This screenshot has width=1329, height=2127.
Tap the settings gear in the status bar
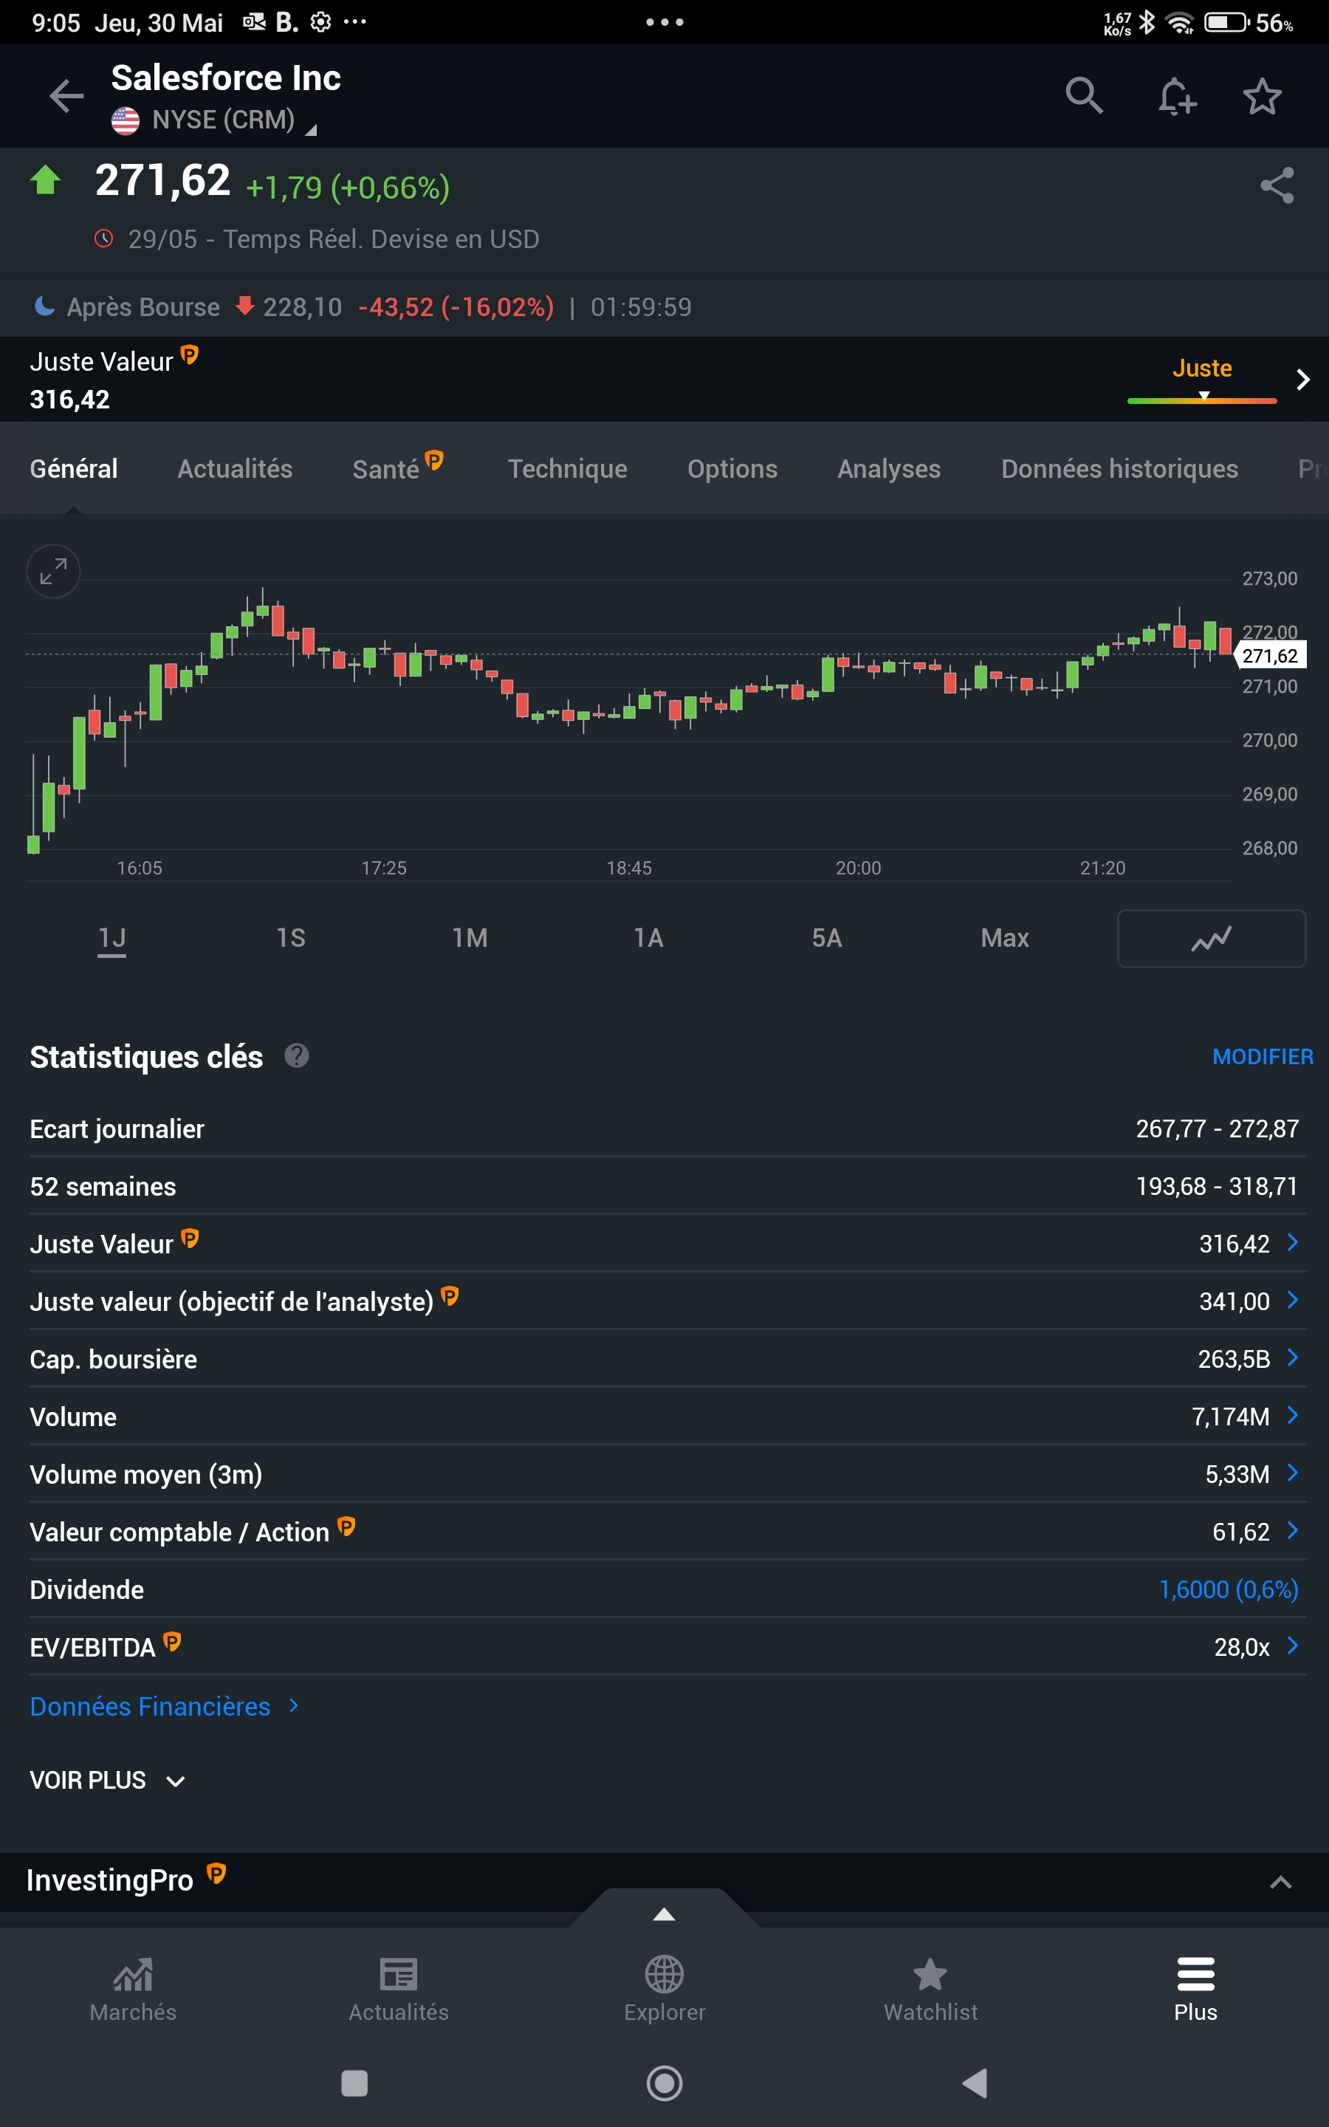click(321, 22)
